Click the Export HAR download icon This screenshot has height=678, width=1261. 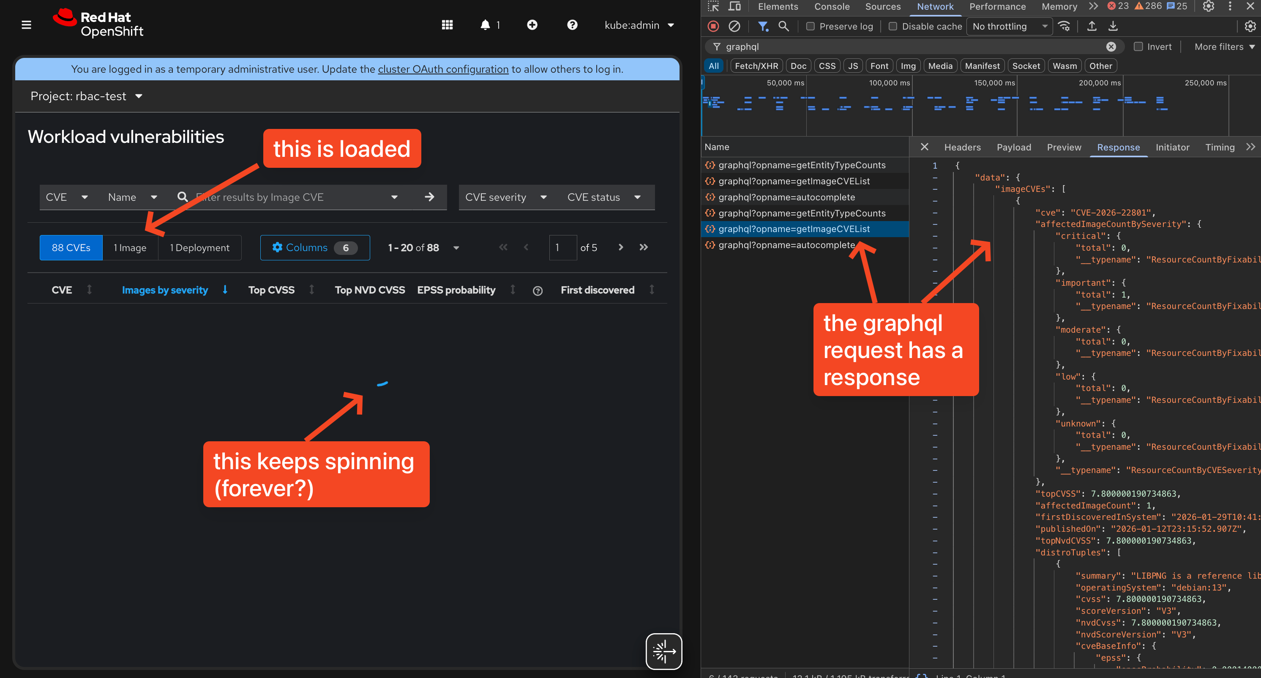[1113, 27]
